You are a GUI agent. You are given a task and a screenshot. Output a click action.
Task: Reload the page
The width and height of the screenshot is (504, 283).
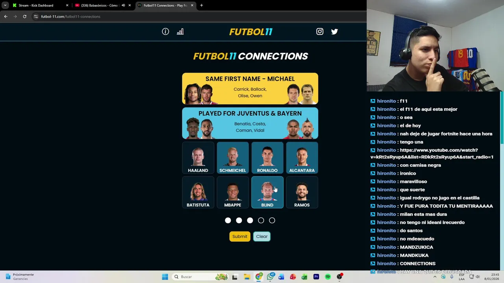coord(24,17)
